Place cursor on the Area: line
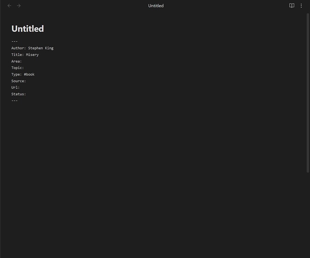Image resolution: width=310 pixels, height=258 pixels. coord(16,61)
